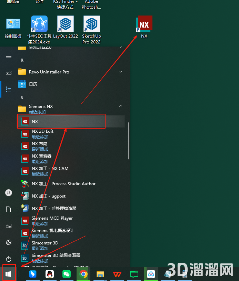239x281 pixels.
Task: Launch NX 加工 - Process Studio Author
Action: (x=63, y=184)
